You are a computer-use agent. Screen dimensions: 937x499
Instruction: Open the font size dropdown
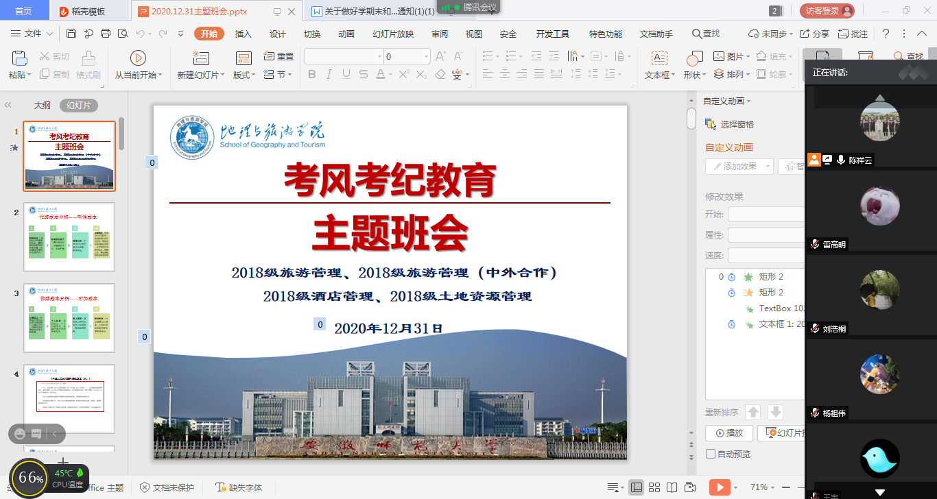pyautogui.click(x=426, y=57)
